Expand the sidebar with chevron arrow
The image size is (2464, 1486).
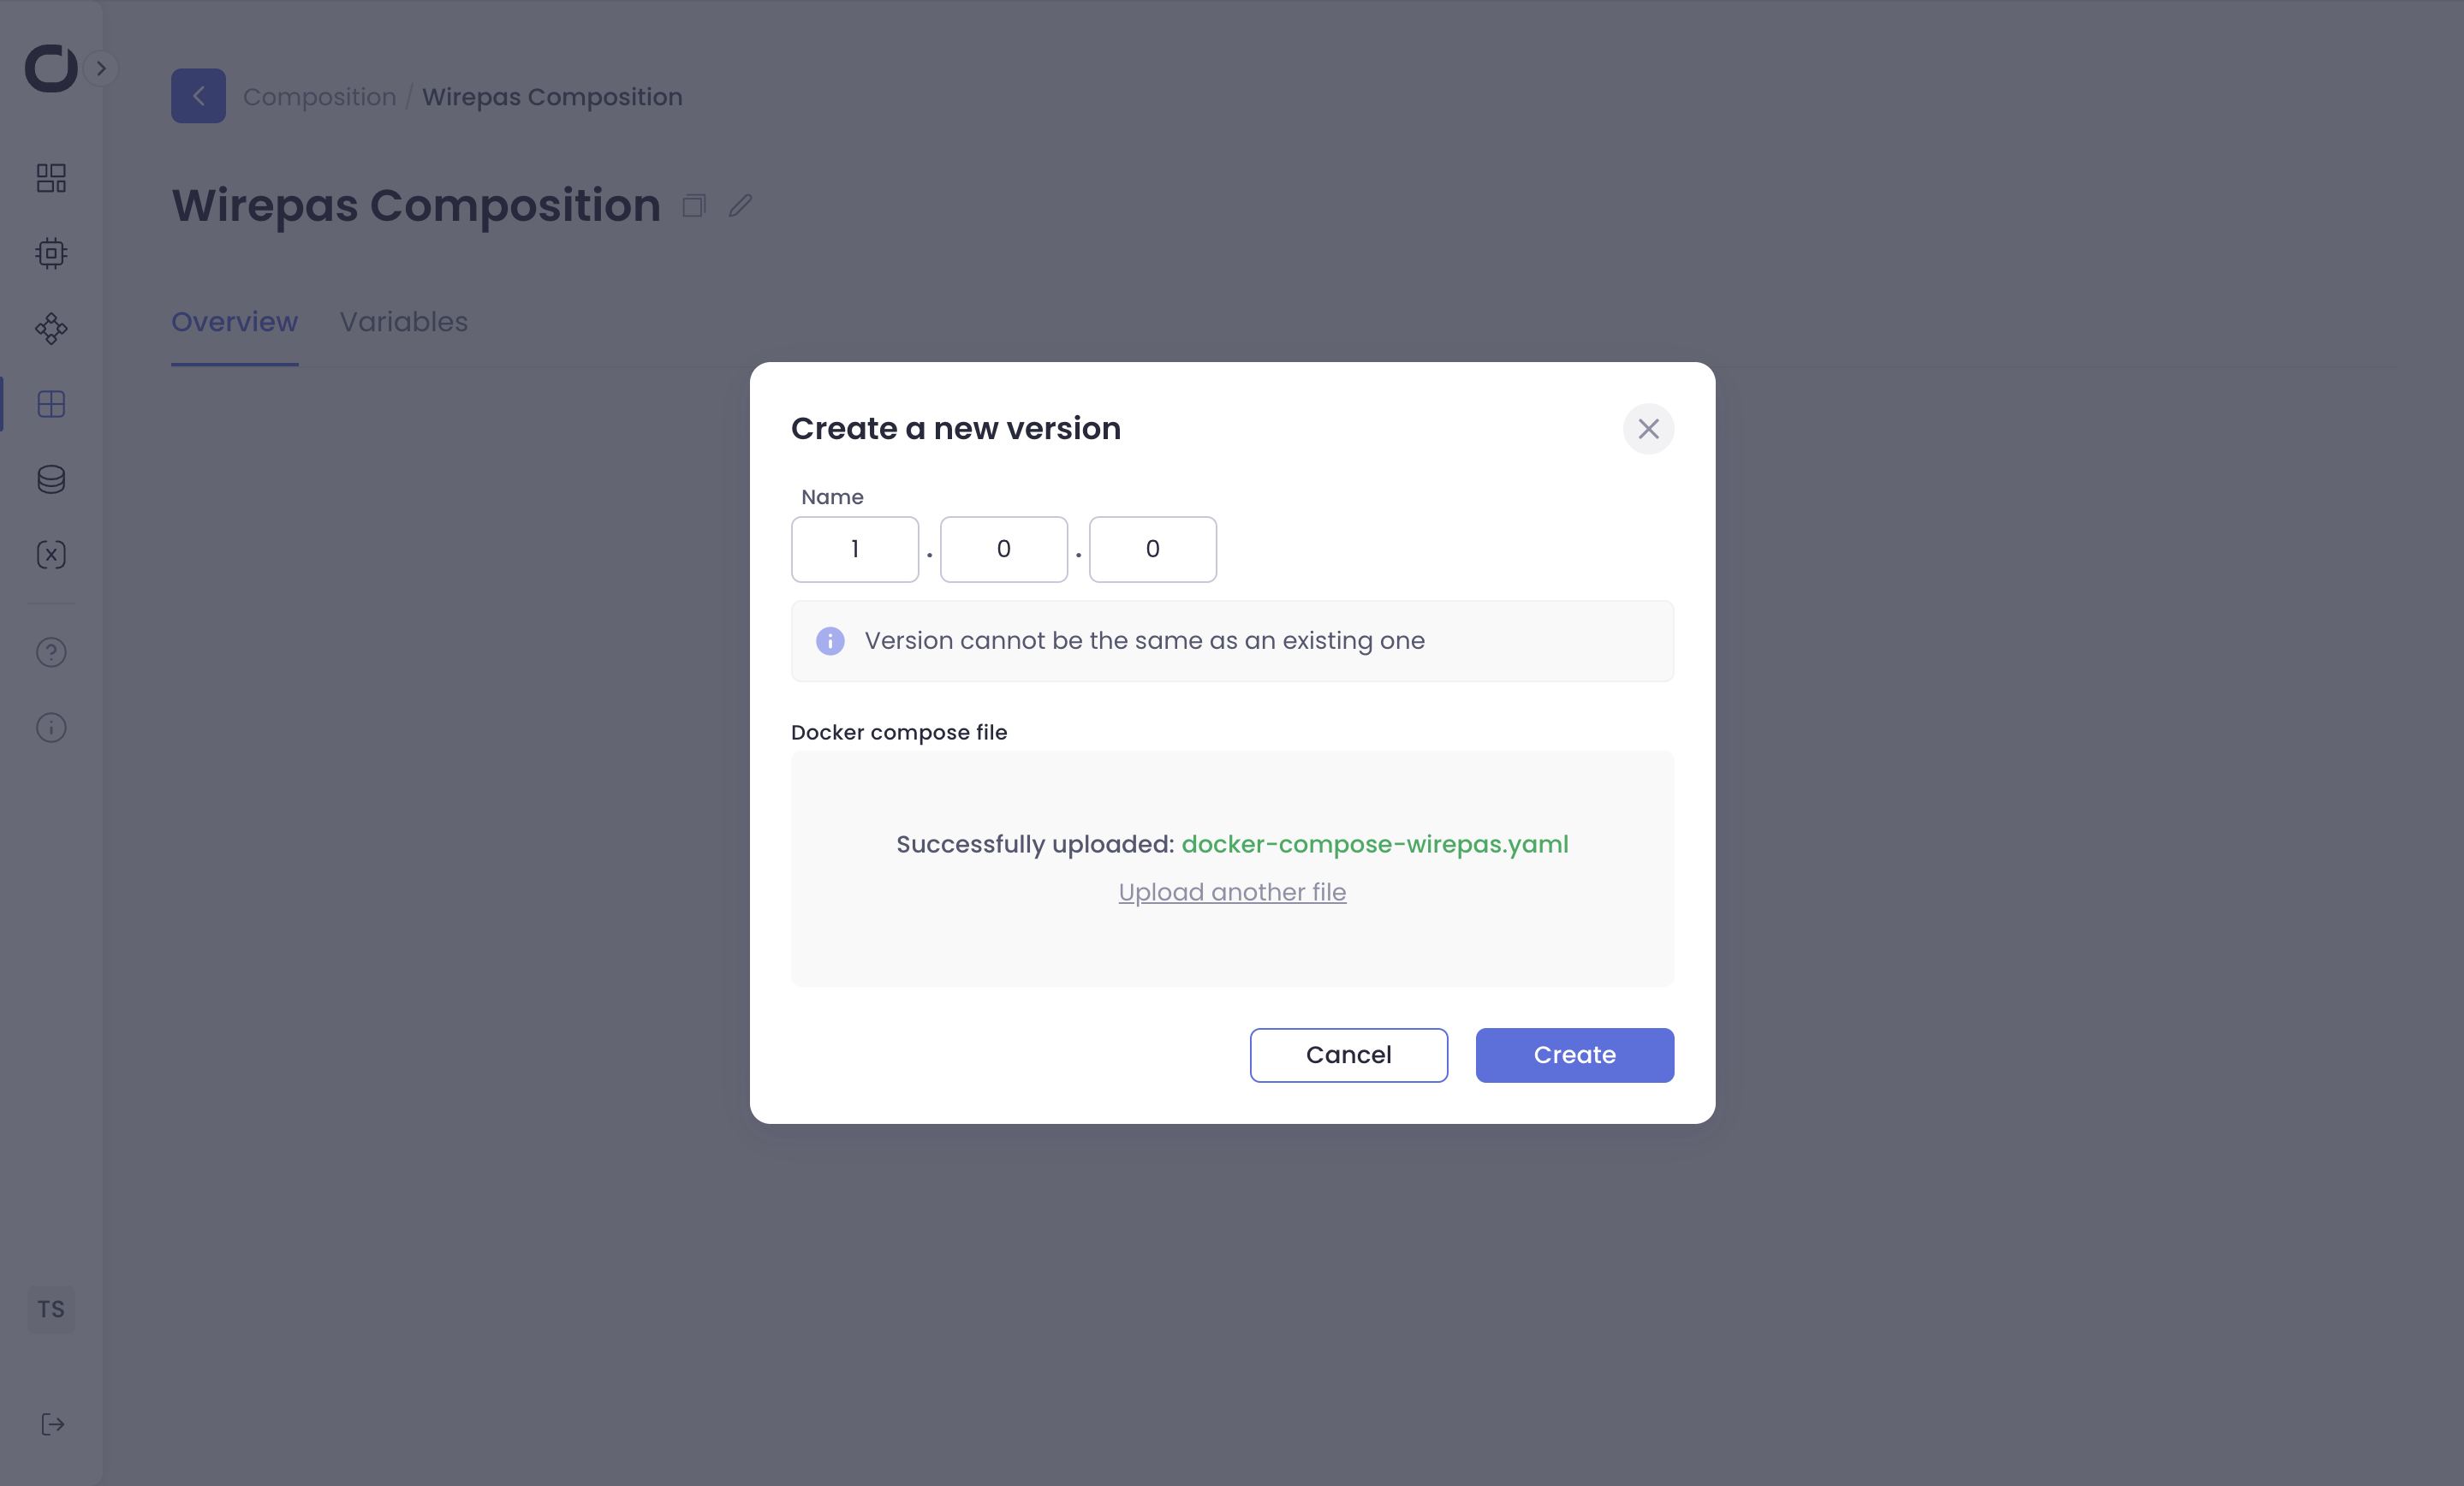101,68
